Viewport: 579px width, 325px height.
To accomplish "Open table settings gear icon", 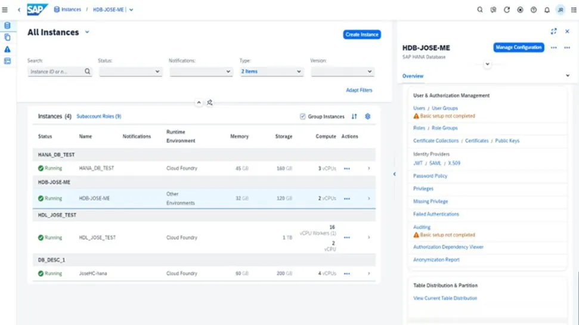I will 368,117.
